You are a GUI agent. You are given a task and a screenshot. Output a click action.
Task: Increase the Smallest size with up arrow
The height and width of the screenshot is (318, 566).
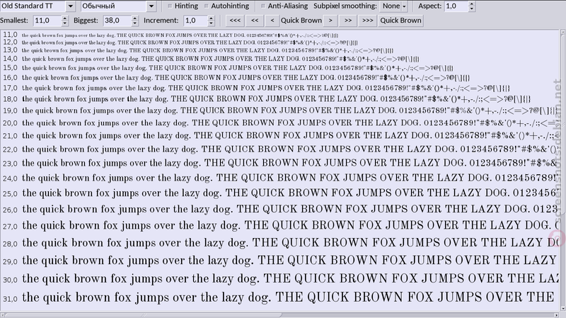tap(65, 18)
